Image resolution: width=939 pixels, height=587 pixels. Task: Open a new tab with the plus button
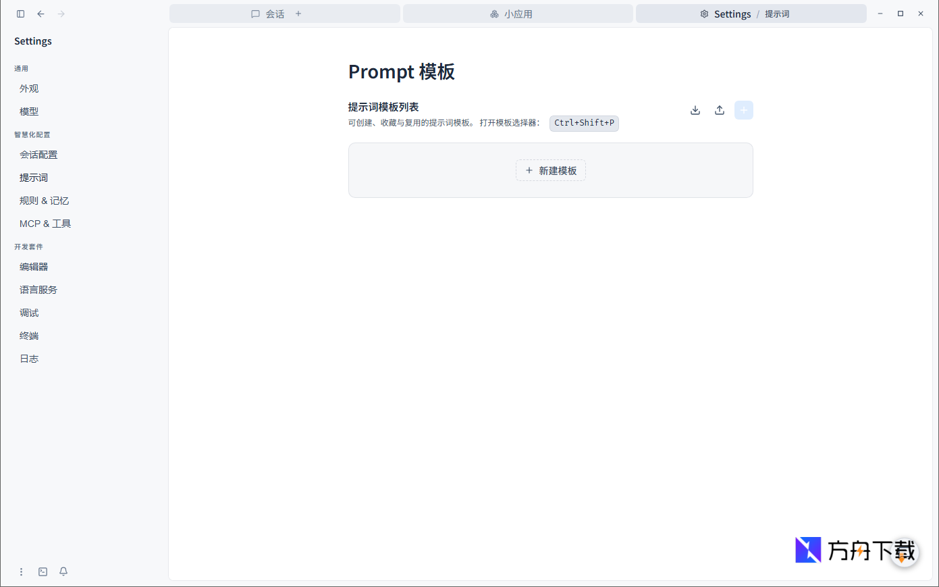298,14
